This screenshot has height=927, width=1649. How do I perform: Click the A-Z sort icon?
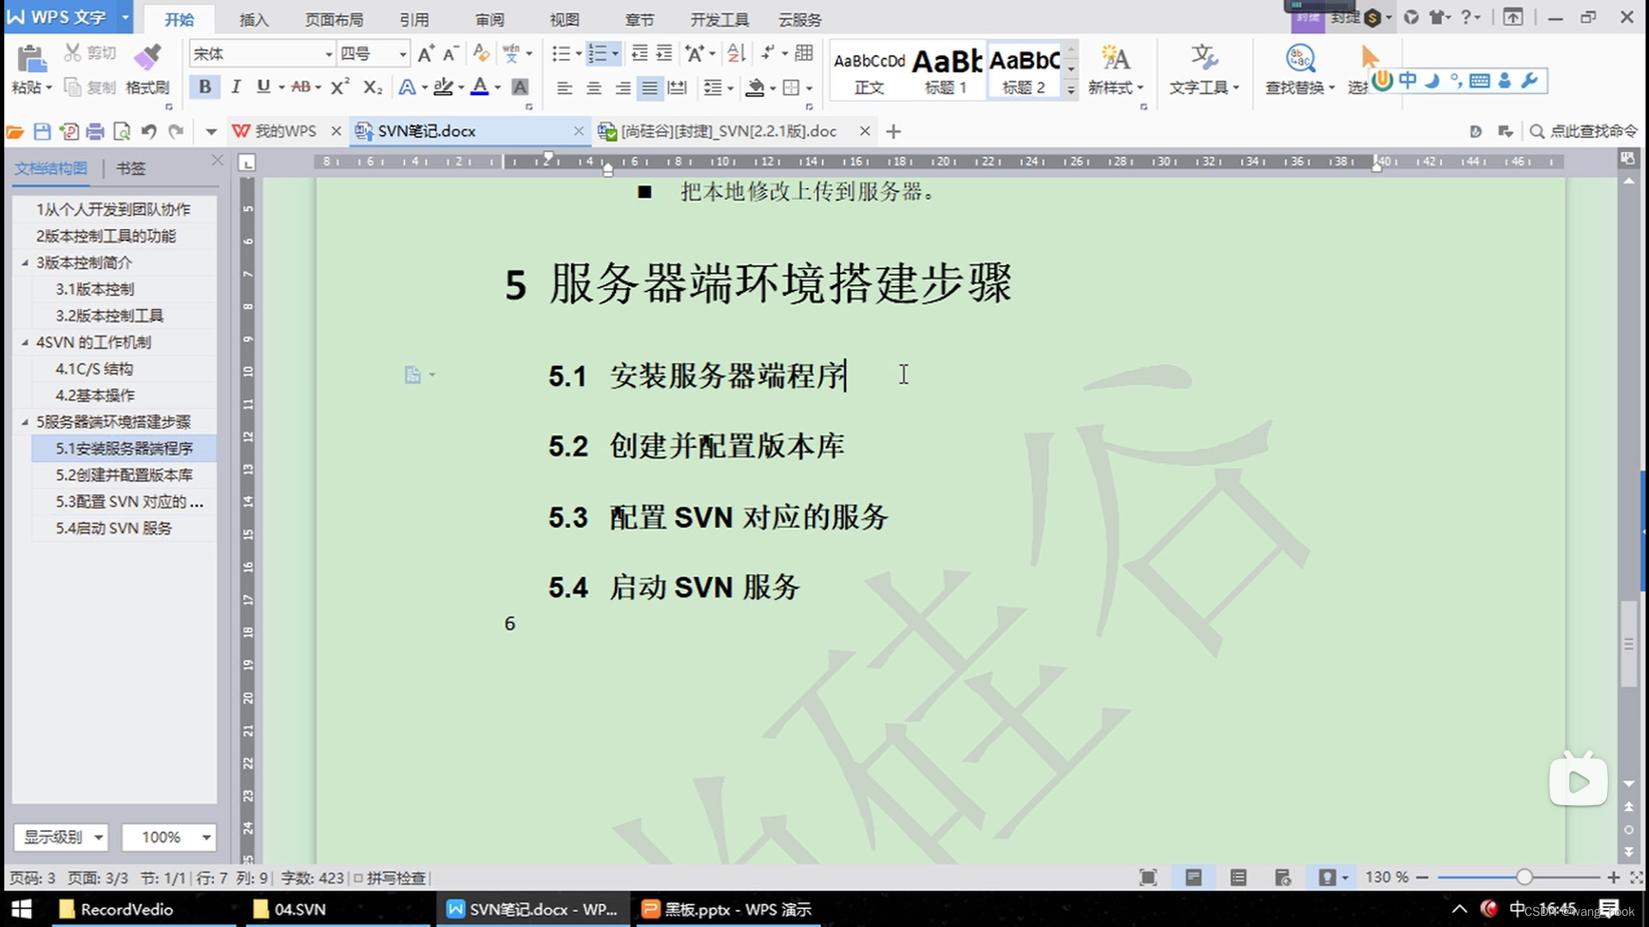734,52
